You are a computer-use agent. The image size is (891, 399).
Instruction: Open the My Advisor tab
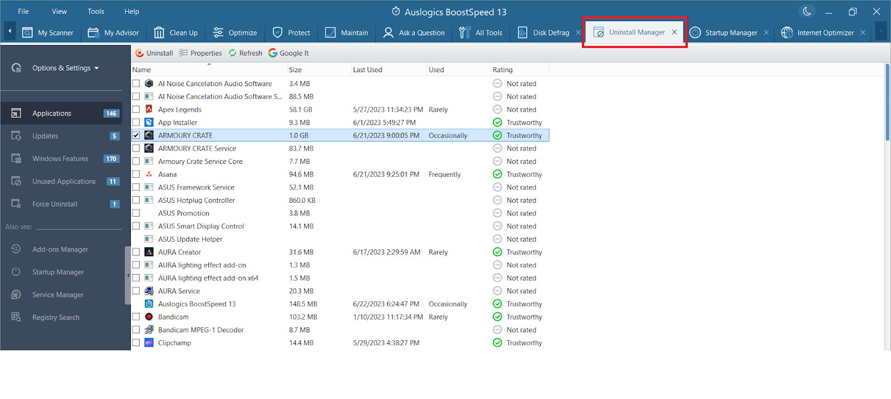[x=114, y=33]
